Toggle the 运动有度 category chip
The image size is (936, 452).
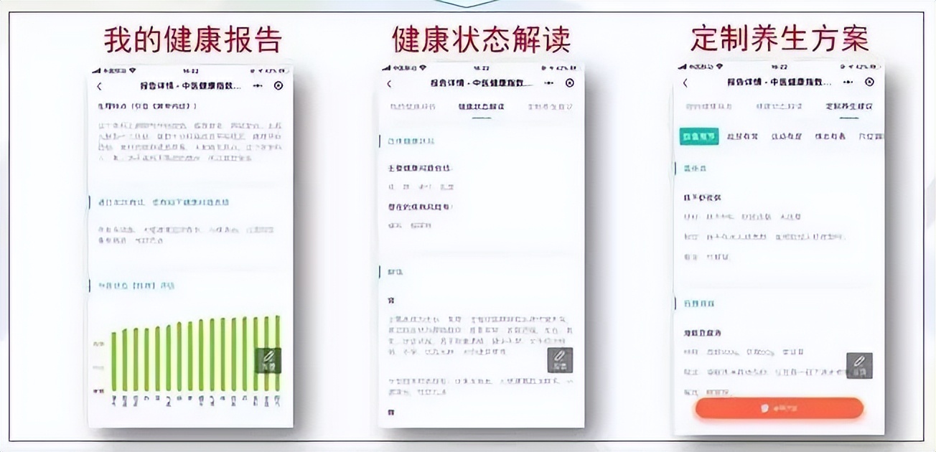click(786, 136)
